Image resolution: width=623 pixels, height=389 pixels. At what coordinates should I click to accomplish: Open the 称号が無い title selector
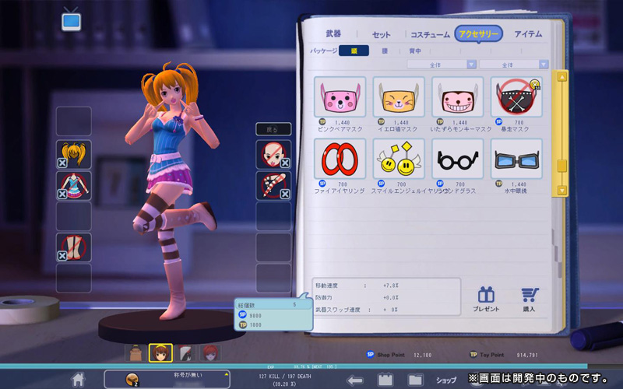click(167, 379)
